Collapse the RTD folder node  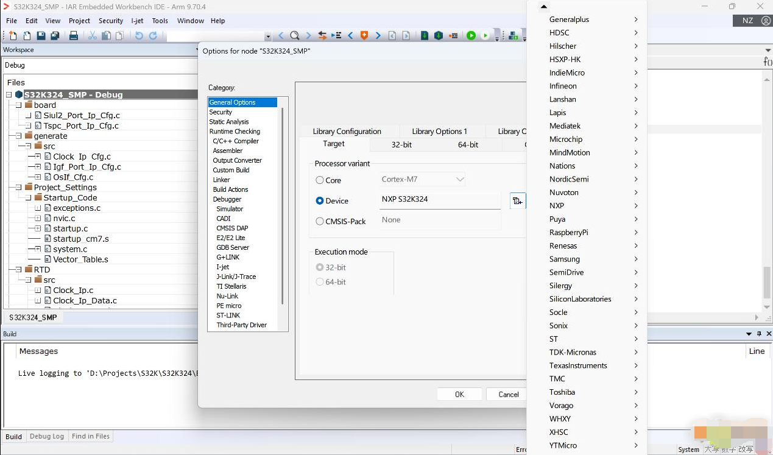19,270
